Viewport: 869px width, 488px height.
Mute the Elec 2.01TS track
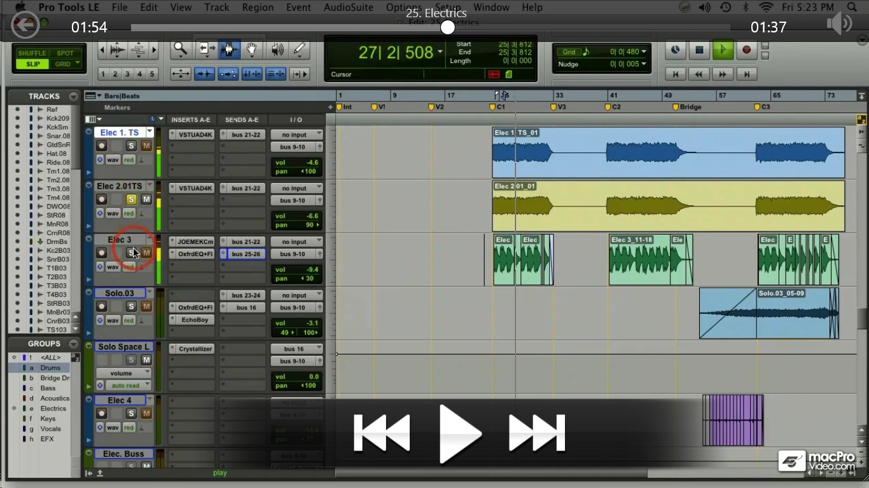point(146,200)
